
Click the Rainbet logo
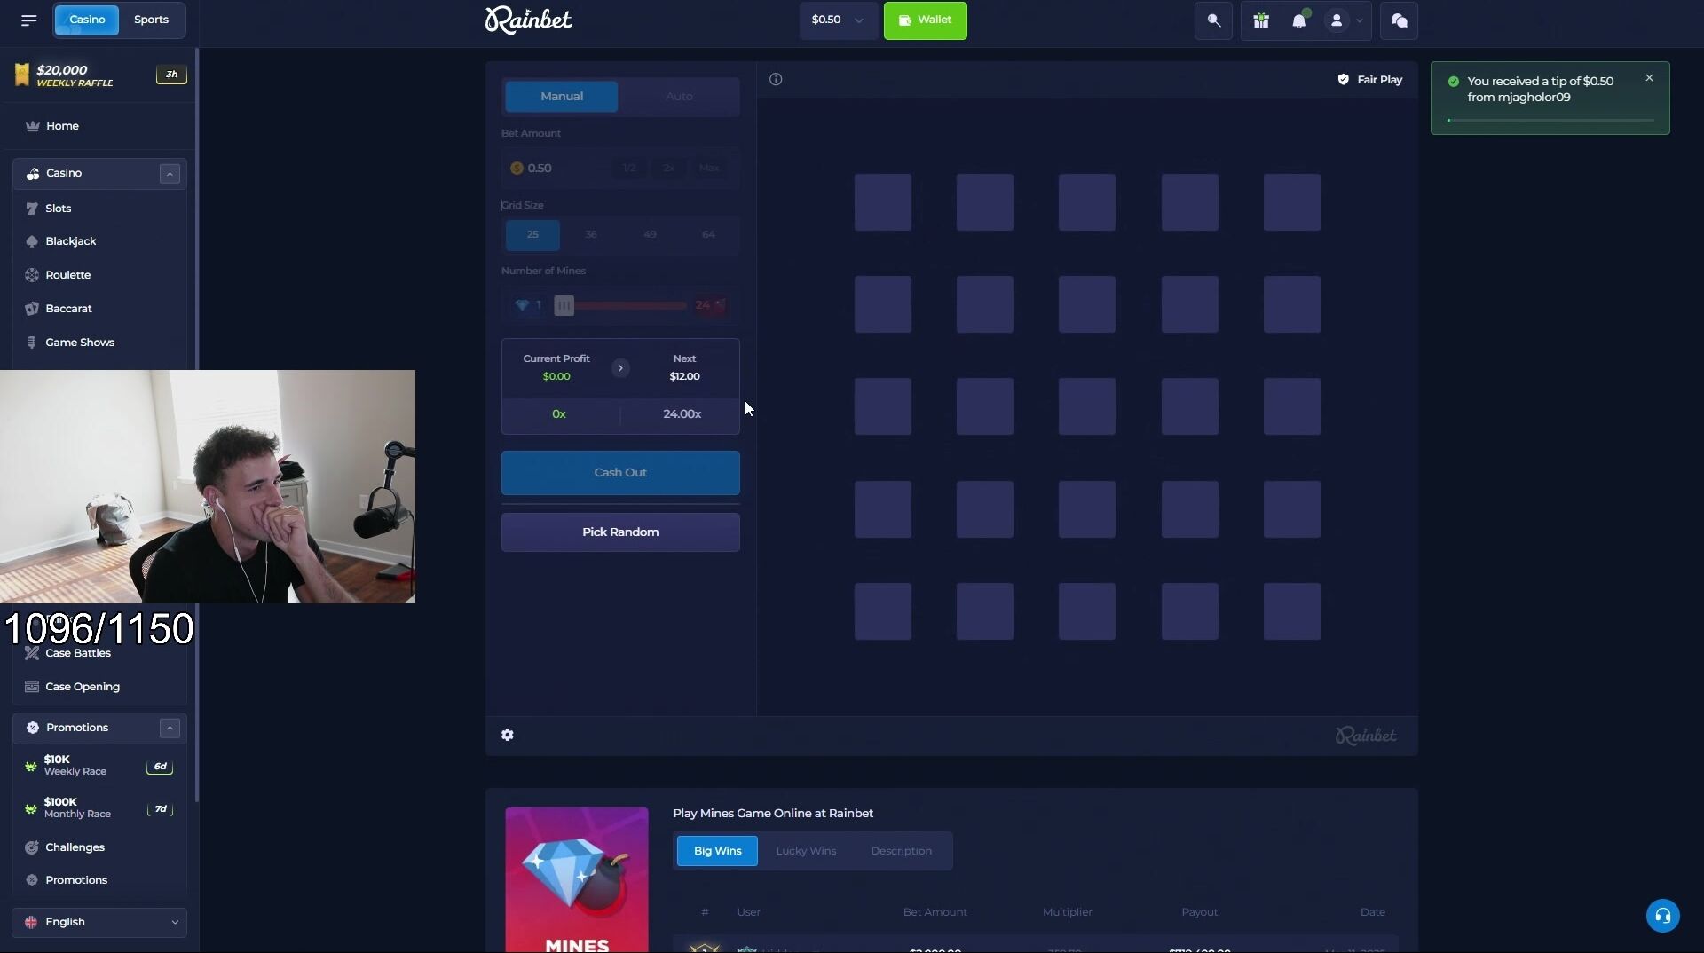pos(529,20)
